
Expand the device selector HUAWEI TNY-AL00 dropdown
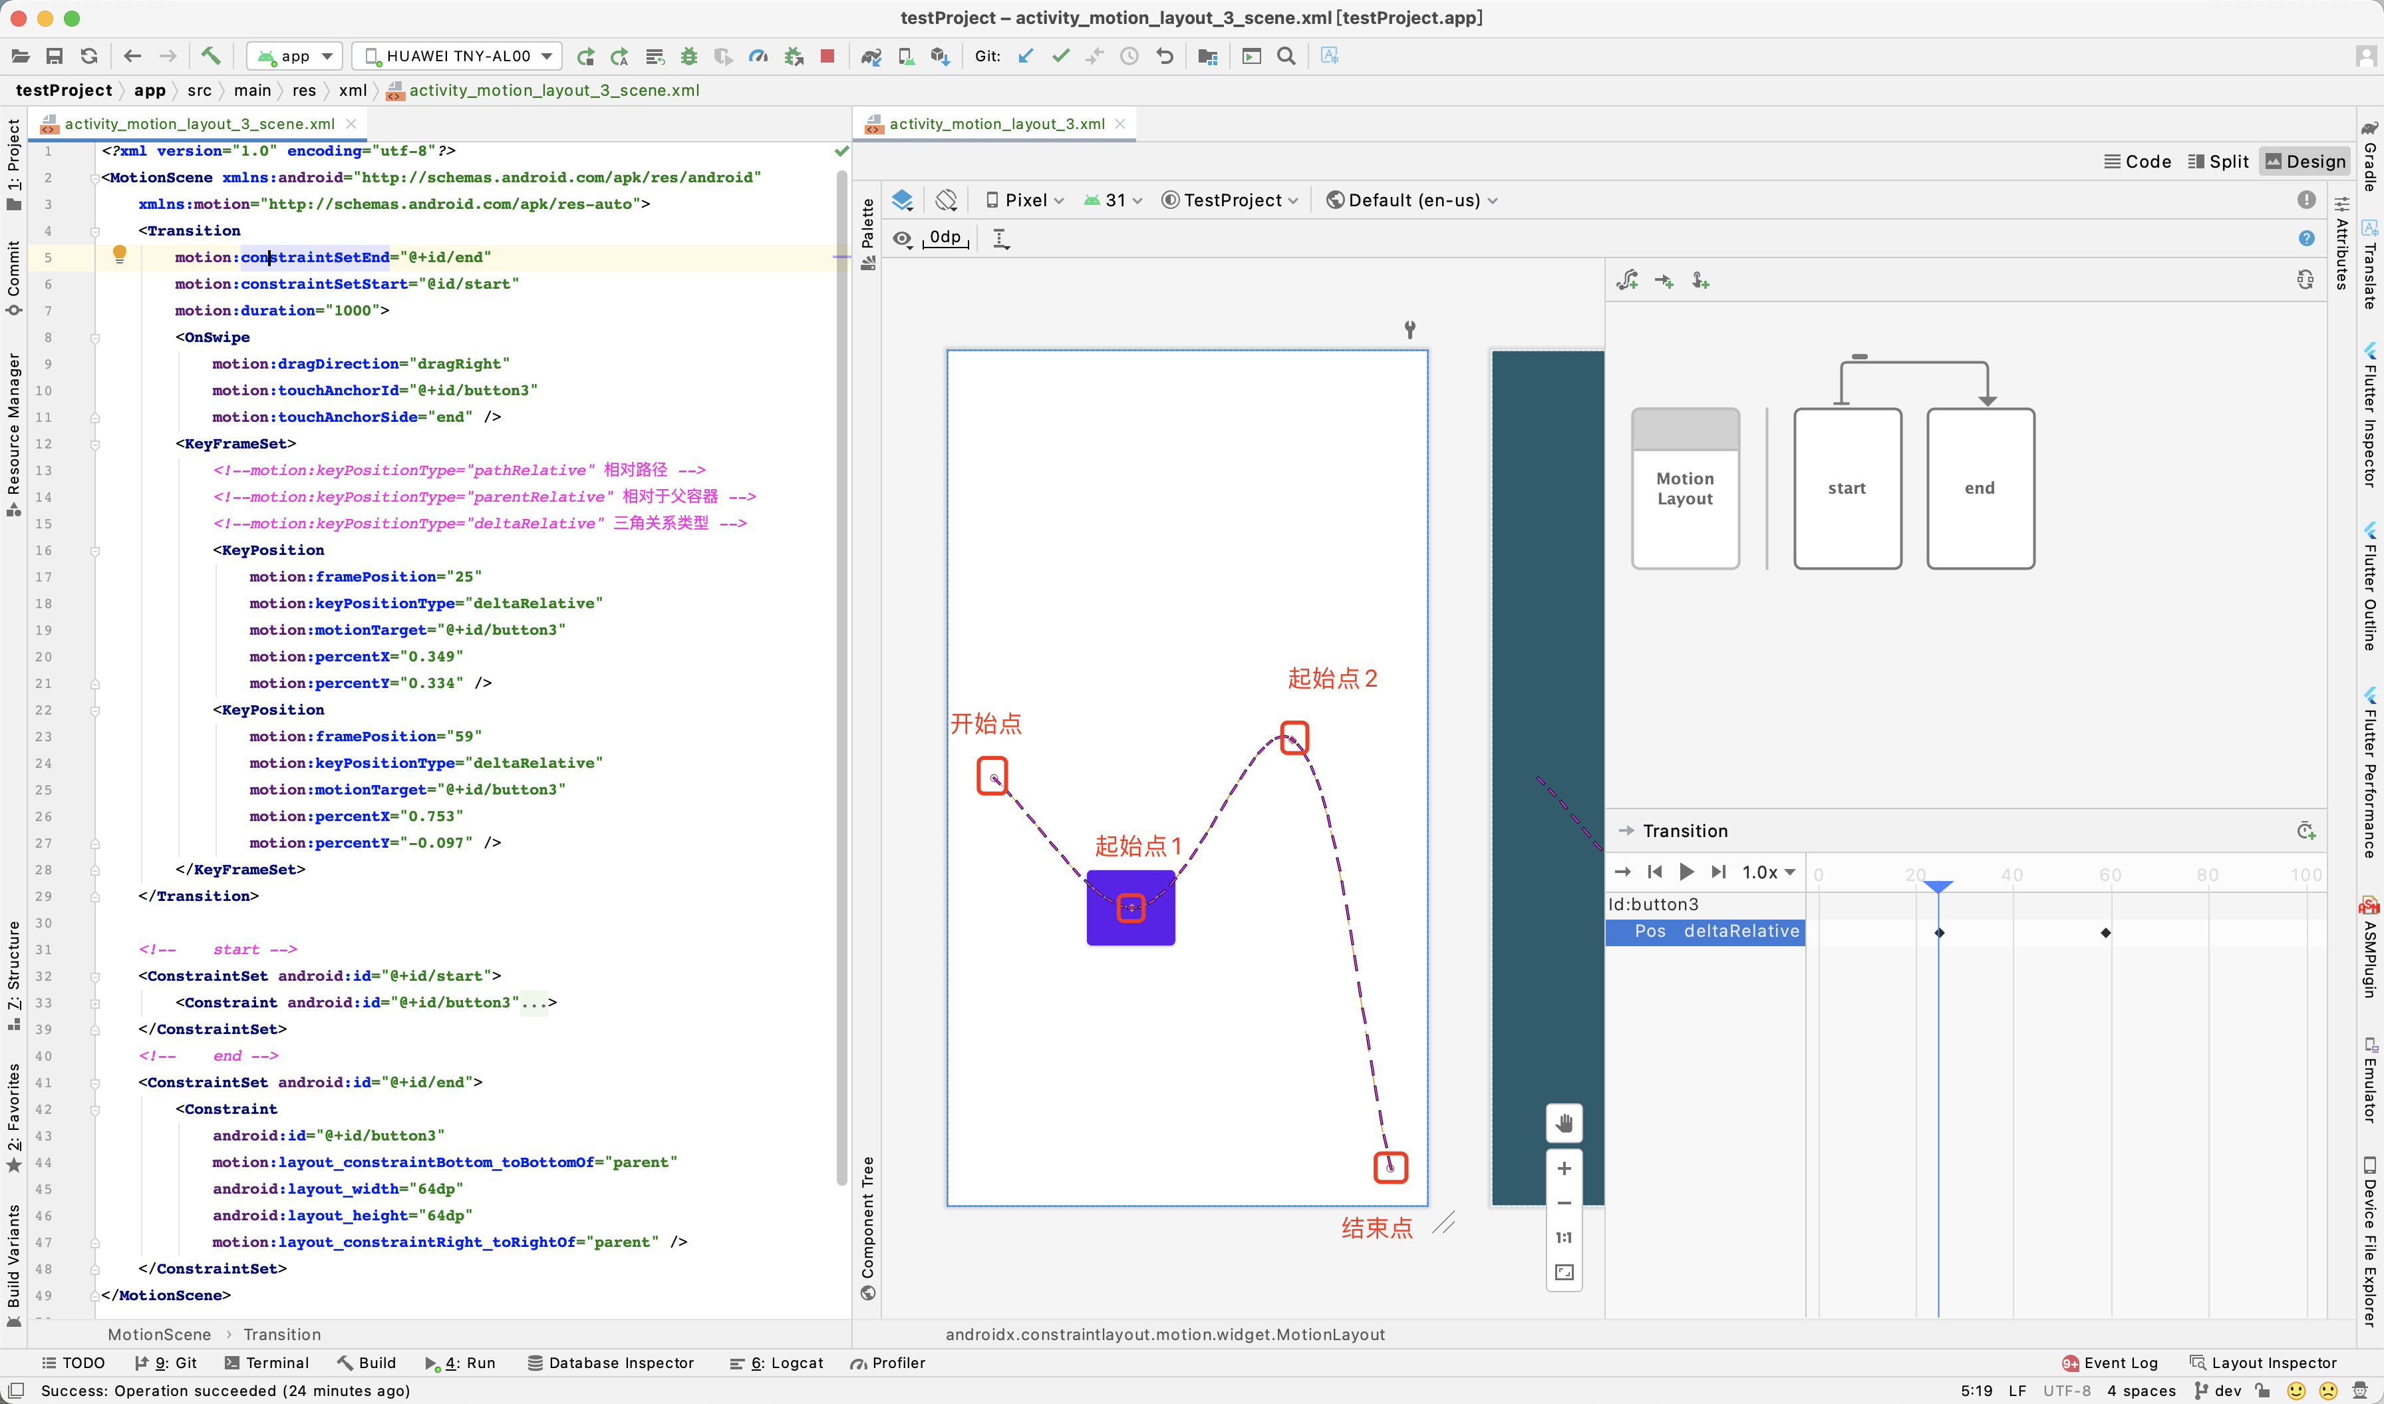tap(457, 56)
